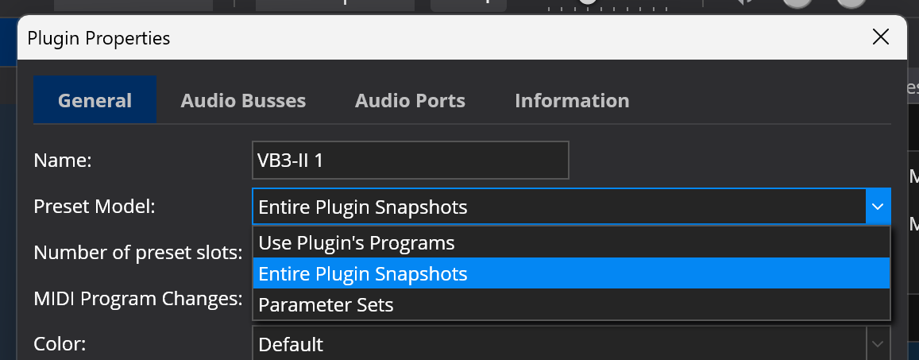The image size is (919, 360).
Task: Click the slider knob above the dialog
Action: pyautogui.click(x=588, y=2)
